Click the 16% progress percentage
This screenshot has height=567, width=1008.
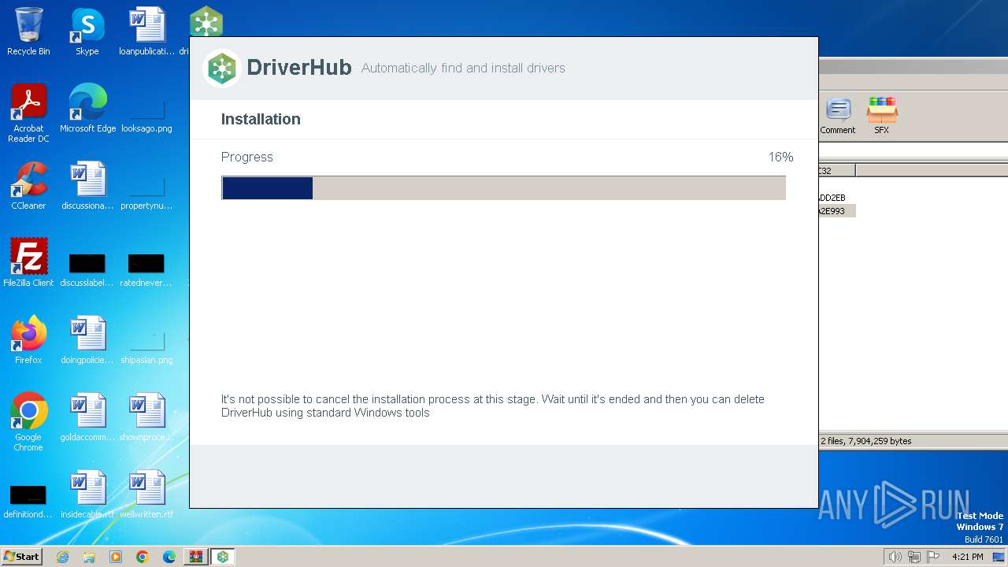pos(780,157)
